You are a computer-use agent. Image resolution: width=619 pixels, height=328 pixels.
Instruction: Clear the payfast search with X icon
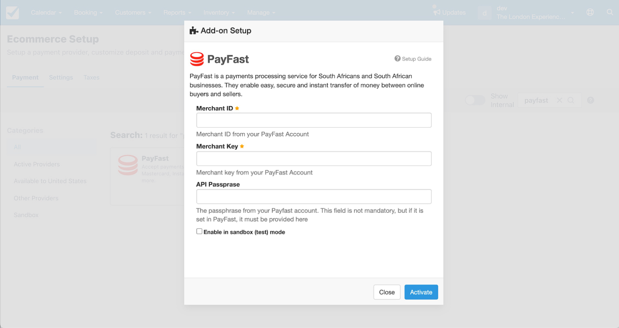point(559,100)
